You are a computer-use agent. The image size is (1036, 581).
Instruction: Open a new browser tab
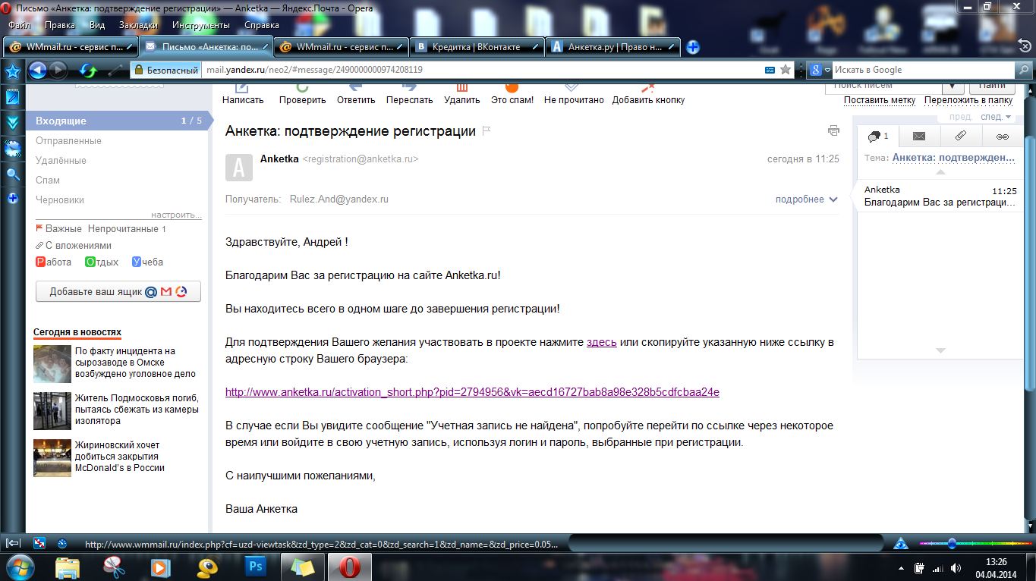(693, 47)
